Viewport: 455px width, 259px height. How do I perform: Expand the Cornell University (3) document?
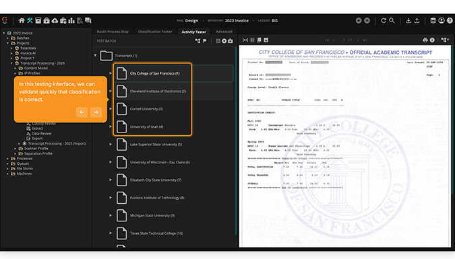click(x=111, y=109)
